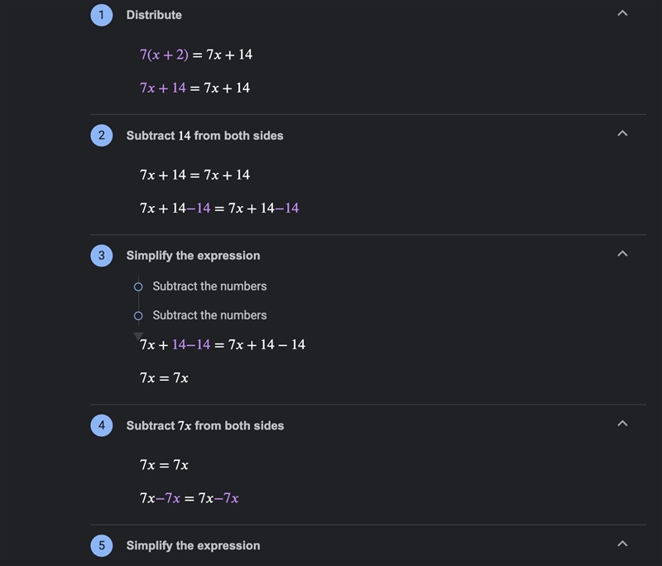Click the step 4 number badge

[x=101, y=425]
